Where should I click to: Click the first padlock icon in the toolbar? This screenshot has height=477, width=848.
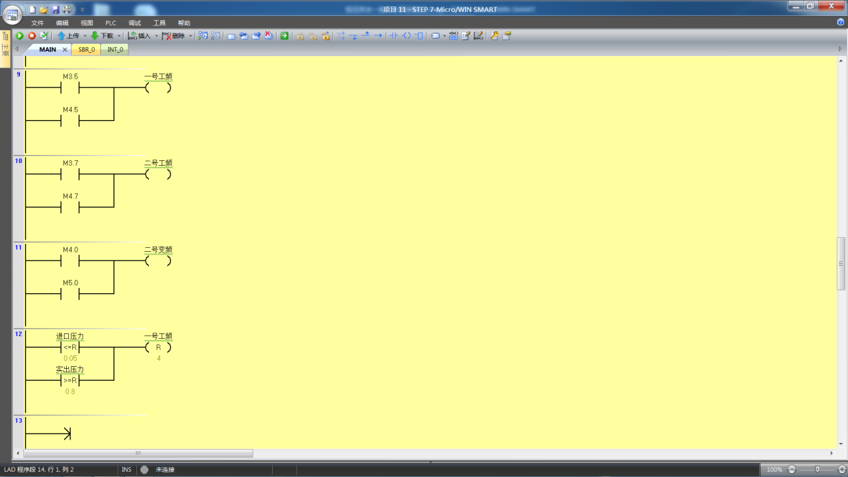pos(300,36)
